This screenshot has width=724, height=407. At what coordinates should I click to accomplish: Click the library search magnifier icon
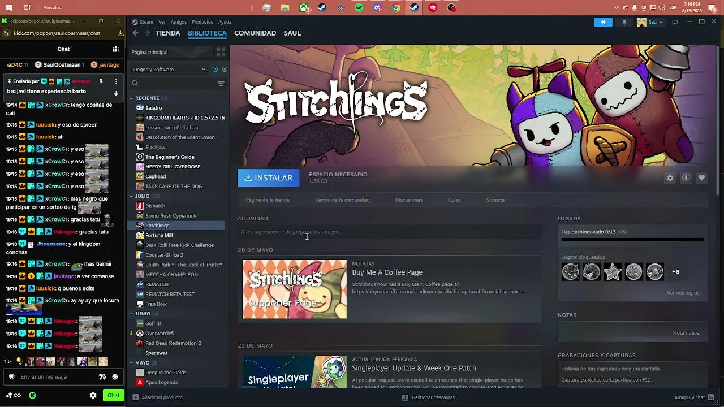(x=135, y=84)
